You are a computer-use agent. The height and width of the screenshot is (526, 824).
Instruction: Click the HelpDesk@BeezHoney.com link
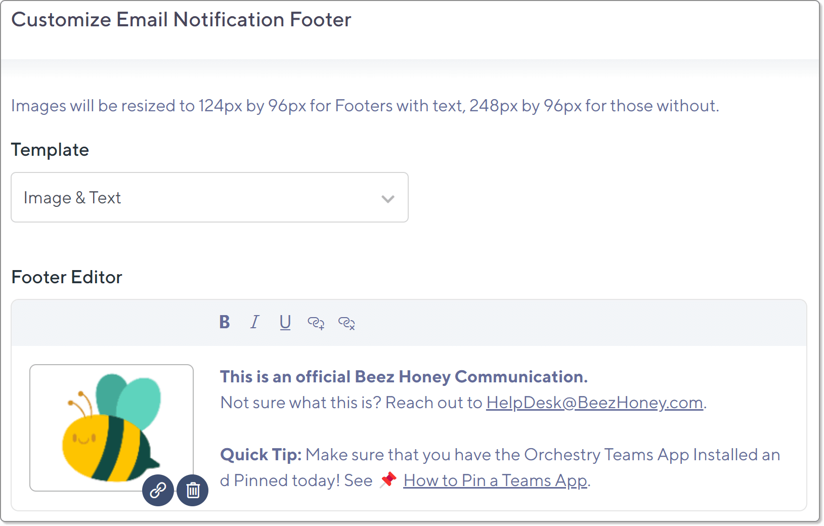click(594, 403)
